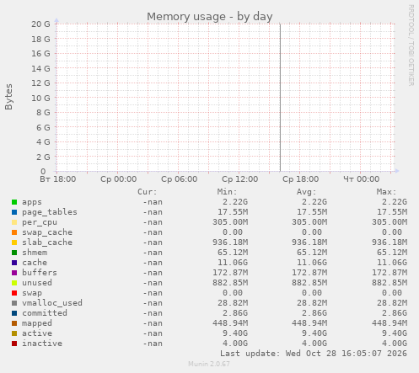The image size is (419, 373).
Task: Click the Чт 00:00 time axis label
Action: [362, 179]
